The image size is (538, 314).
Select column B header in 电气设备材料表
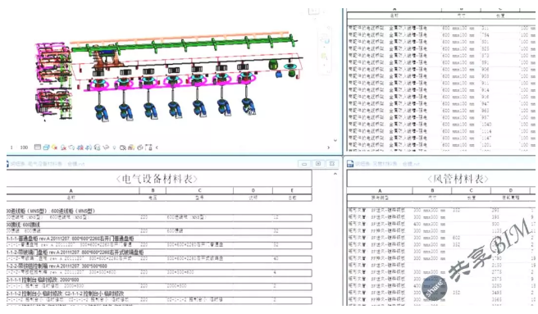click(x=153, y=190)
